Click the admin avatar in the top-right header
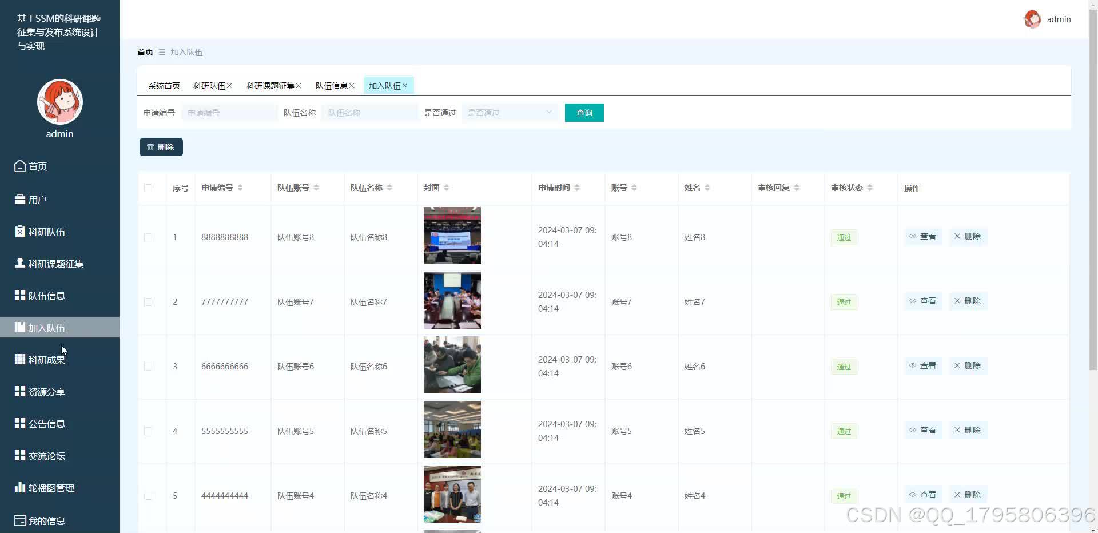This screenshot has width=1098, height=533. pos(1032,19)
